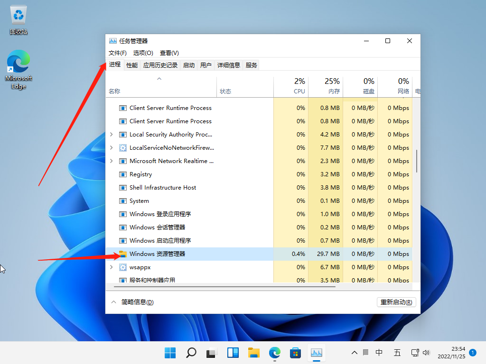This screenshot has width=486, height=364.
Task: Click the 简略信息(D) link
Action: [x=137, y=302]
